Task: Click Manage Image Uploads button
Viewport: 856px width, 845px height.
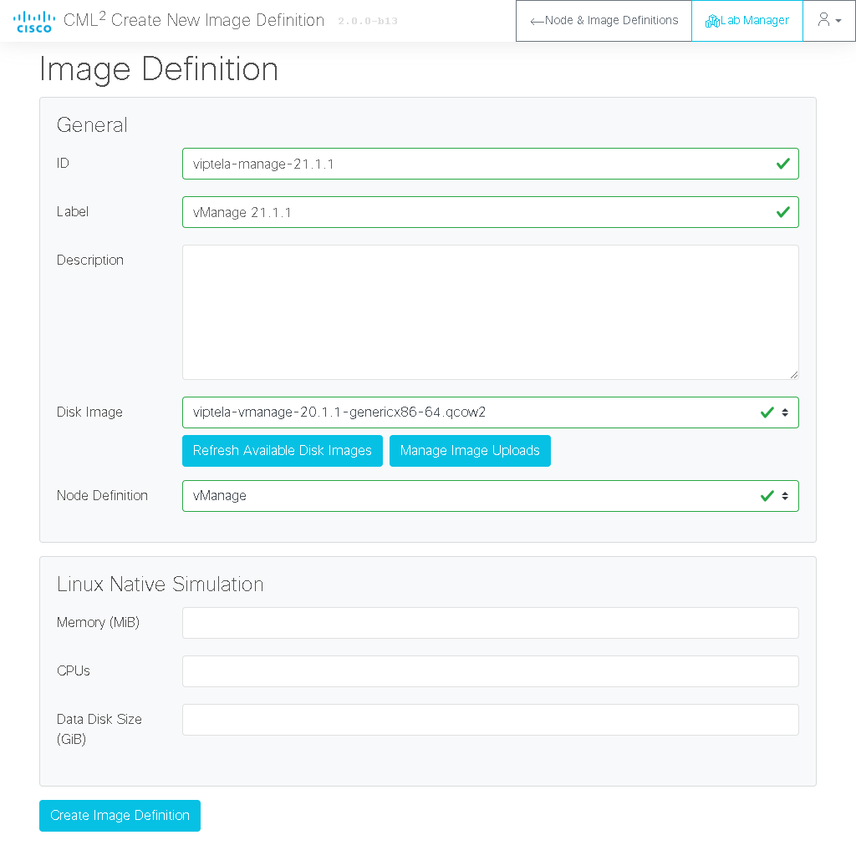Action: (x=470, y=451)
